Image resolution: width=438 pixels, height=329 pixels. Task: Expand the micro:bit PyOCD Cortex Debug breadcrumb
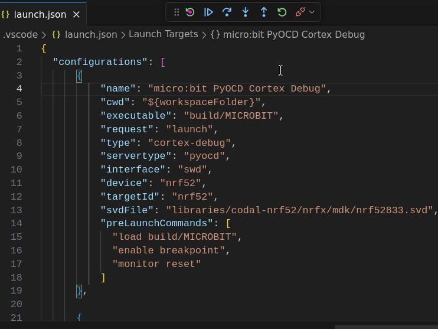294,35
